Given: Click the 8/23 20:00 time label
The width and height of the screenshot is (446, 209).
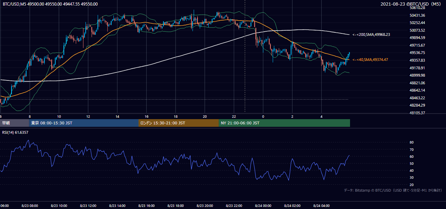Looking at the screenshot, I should pos(205,206).
